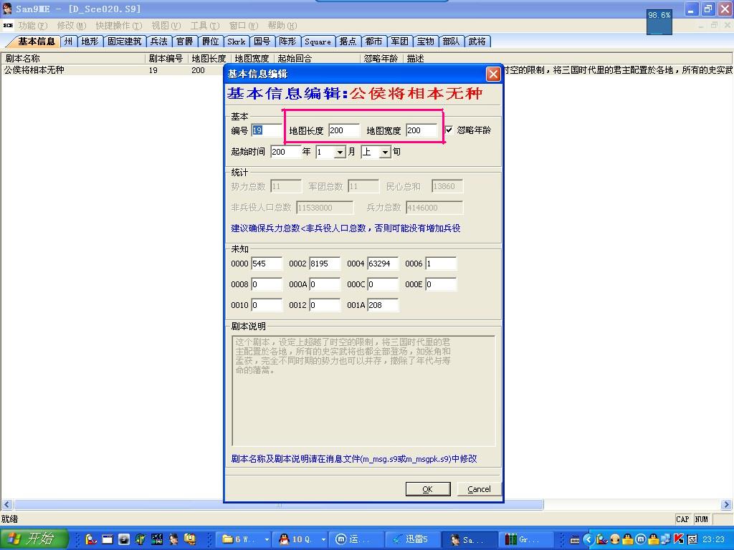The width and height of the screenshot is (734, 550).
Task: Open the QQ group in taskbar
Action: coord(302,539)
